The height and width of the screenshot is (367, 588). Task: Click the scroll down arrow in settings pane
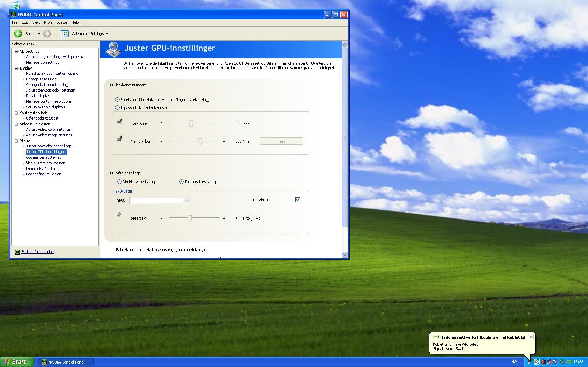click(344, 255)
